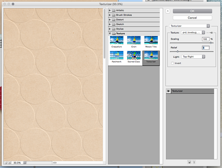Viewport: 222px width, 168px height.
Task: Add a new effect layer
Action: pos(189,162)
